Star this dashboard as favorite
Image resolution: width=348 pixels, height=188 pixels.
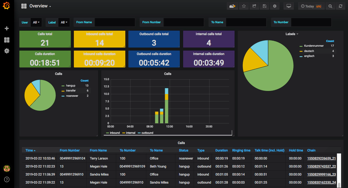click(x=244, y=6)
